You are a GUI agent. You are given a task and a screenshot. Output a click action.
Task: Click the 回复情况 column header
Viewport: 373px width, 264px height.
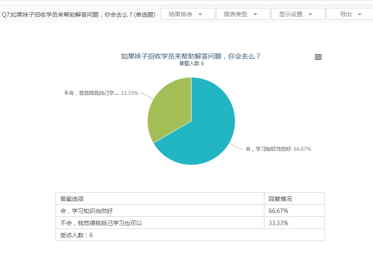coord(280,199)
